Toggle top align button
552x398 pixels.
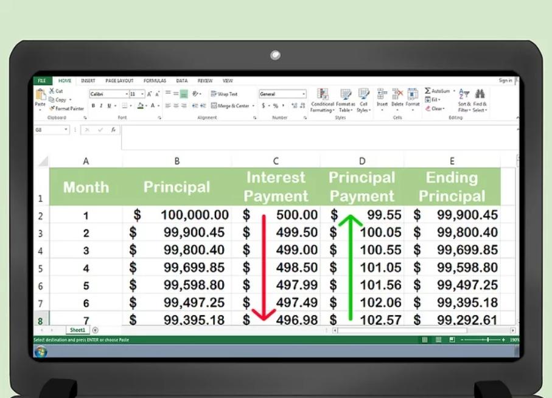168,94
